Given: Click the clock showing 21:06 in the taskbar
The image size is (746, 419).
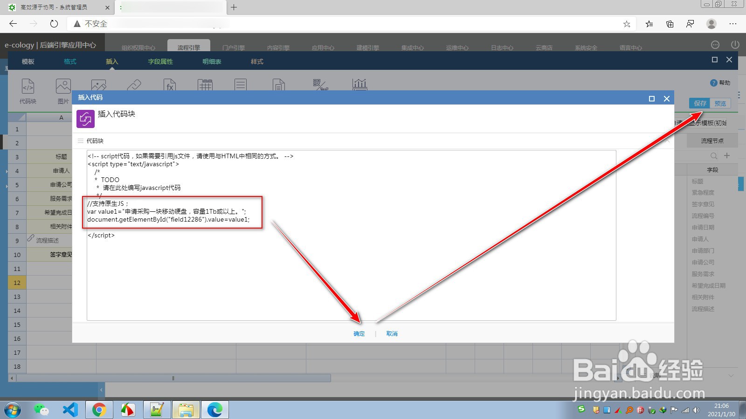Looking at the screenshot, I should (721, 406).
